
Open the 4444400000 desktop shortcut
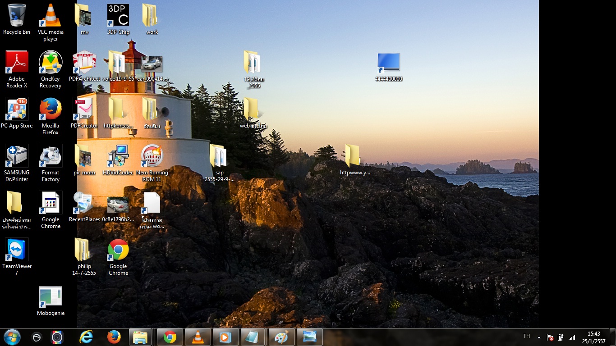click(x=389, y=67)
